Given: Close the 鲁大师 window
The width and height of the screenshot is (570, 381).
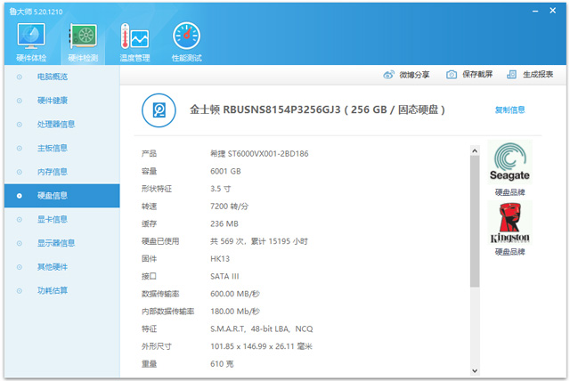Looking at the screenshot, I should click(x=552, y=11).
